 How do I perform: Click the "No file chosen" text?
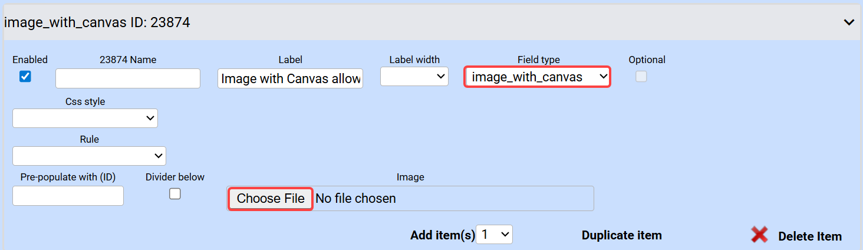tap(355, 199)
